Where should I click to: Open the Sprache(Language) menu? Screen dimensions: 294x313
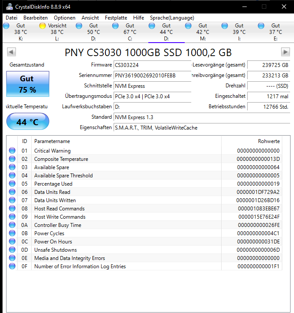point(172,18)
